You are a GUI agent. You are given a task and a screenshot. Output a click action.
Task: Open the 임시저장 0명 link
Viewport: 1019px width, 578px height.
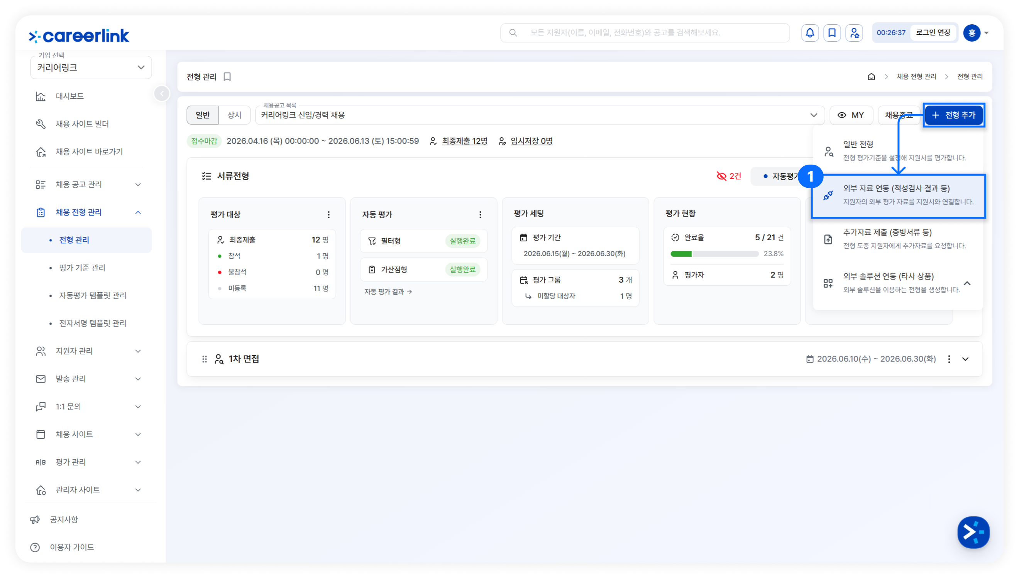click(x=531, y=141)
